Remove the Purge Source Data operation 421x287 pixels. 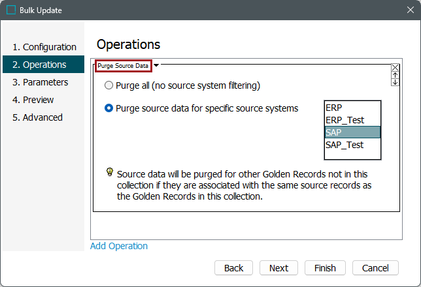[395, 68]
